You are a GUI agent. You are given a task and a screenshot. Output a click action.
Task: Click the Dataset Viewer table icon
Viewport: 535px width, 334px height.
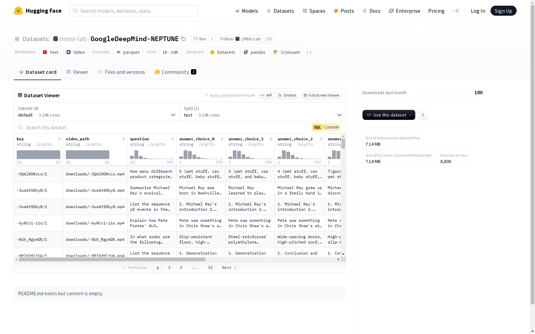[x=20, y=95]
